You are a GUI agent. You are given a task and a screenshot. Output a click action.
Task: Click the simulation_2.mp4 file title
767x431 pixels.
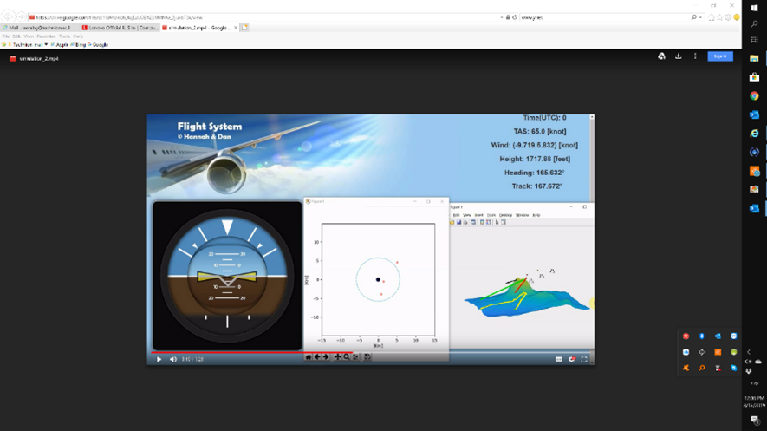point(39,59)
